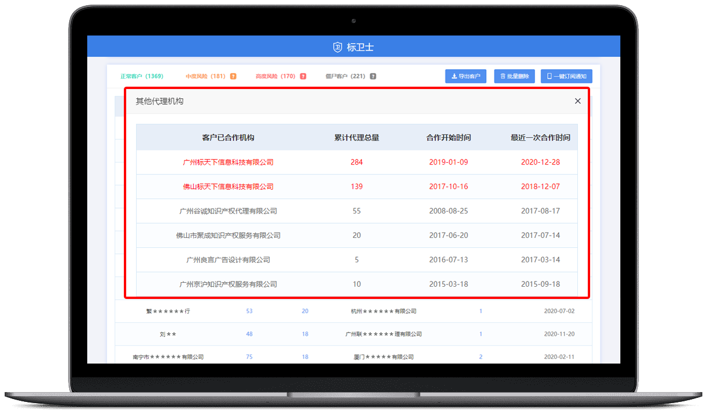Click the 最近一次合作时间 column header
The width and height of the screenshot is (707, 413).
coord(540,138)
